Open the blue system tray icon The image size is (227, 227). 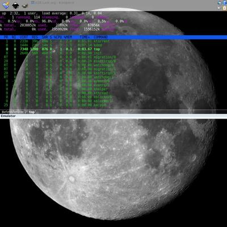pyautogui.click(x=225, y=3)
